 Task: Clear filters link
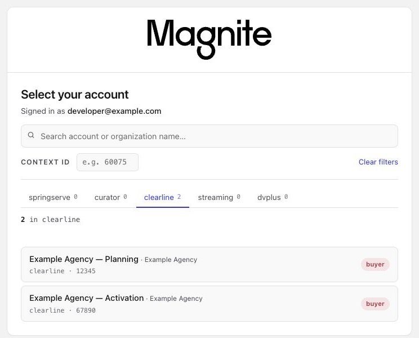coord(378,162)
